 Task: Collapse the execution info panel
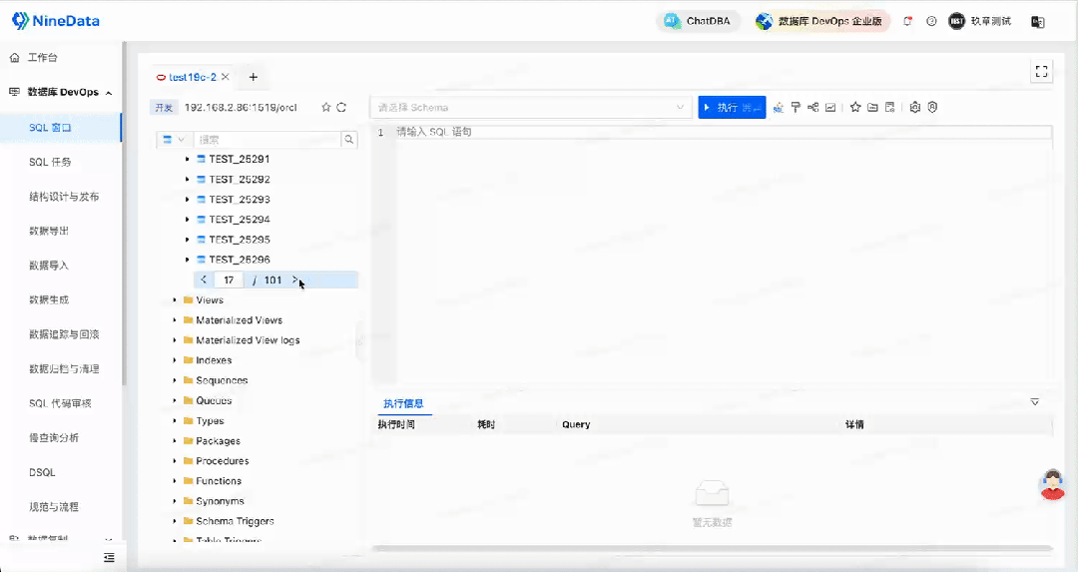tap(1035, 401)
